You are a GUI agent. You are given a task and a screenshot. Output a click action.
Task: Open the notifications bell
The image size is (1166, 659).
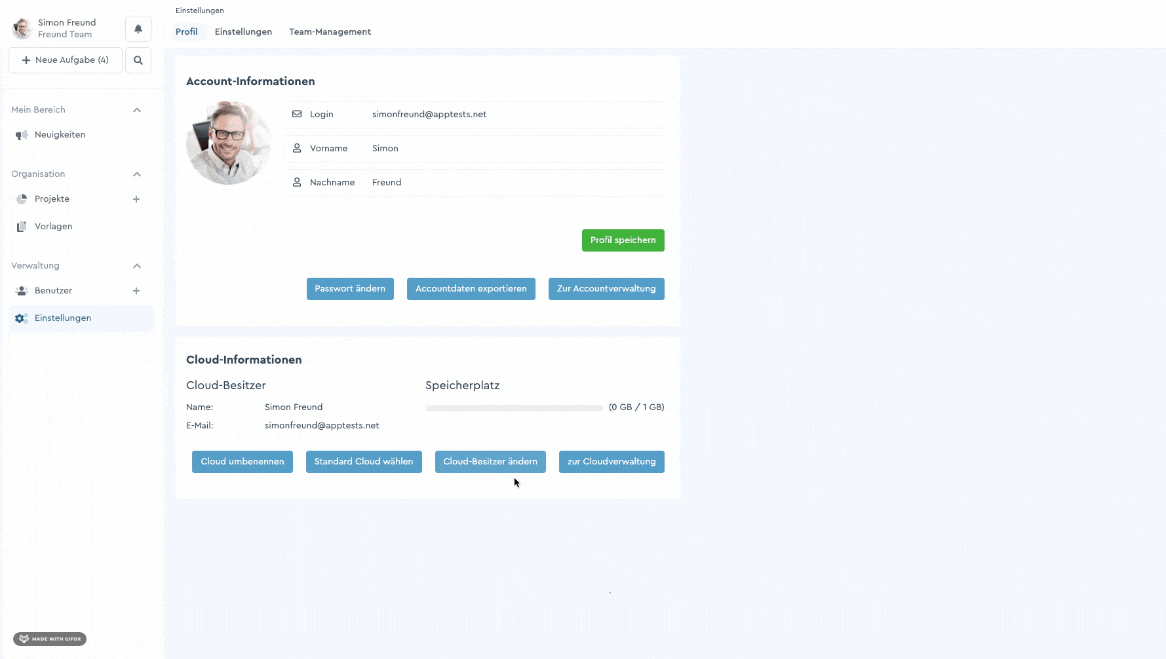point(138,29)
